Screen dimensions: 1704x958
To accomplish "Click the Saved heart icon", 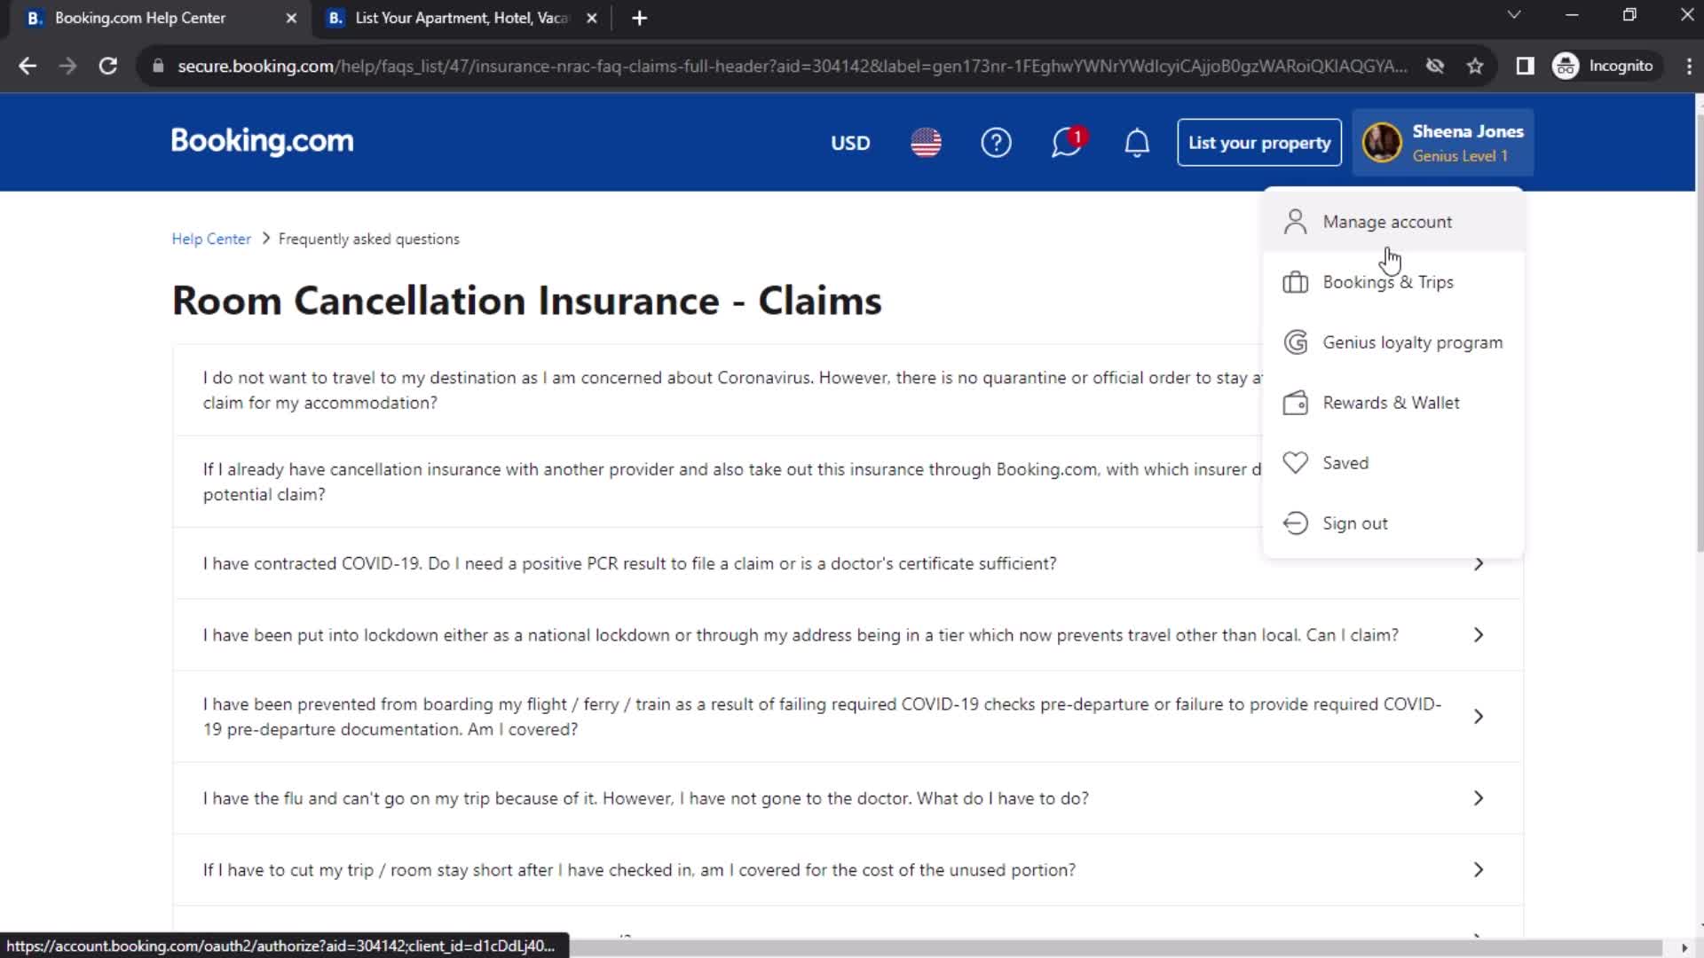I will click(1295, 463).
